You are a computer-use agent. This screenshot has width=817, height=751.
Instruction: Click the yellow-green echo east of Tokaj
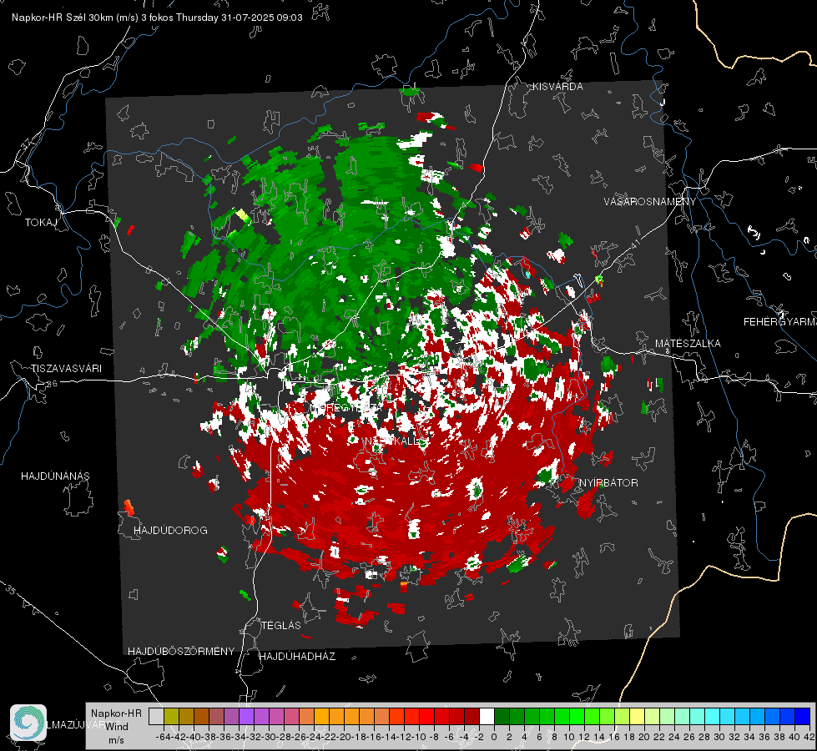pyautogui.click(x=242, y=216)
